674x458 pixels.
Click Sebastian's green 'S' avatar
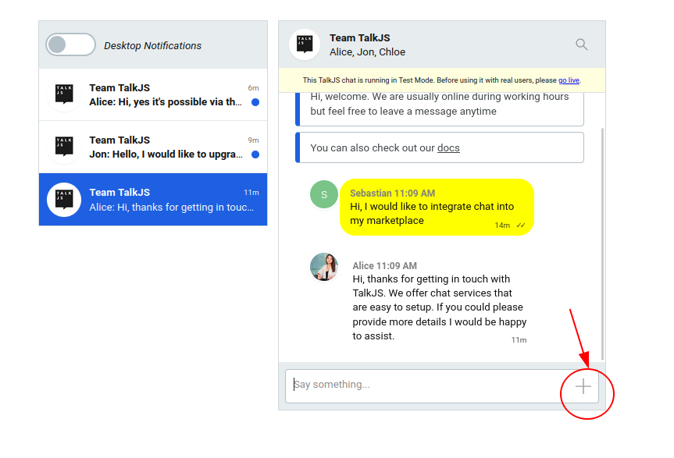tap(324, 194)
